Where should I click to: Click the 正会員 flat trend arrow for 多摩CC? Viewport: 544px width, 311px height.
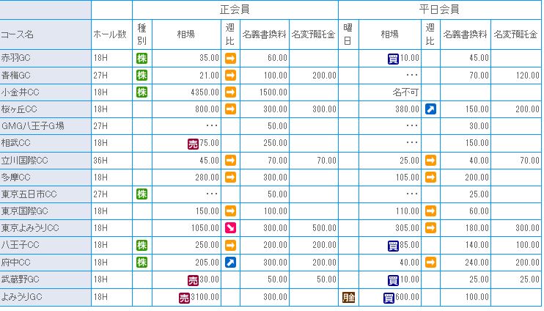(x=230, y=178)
